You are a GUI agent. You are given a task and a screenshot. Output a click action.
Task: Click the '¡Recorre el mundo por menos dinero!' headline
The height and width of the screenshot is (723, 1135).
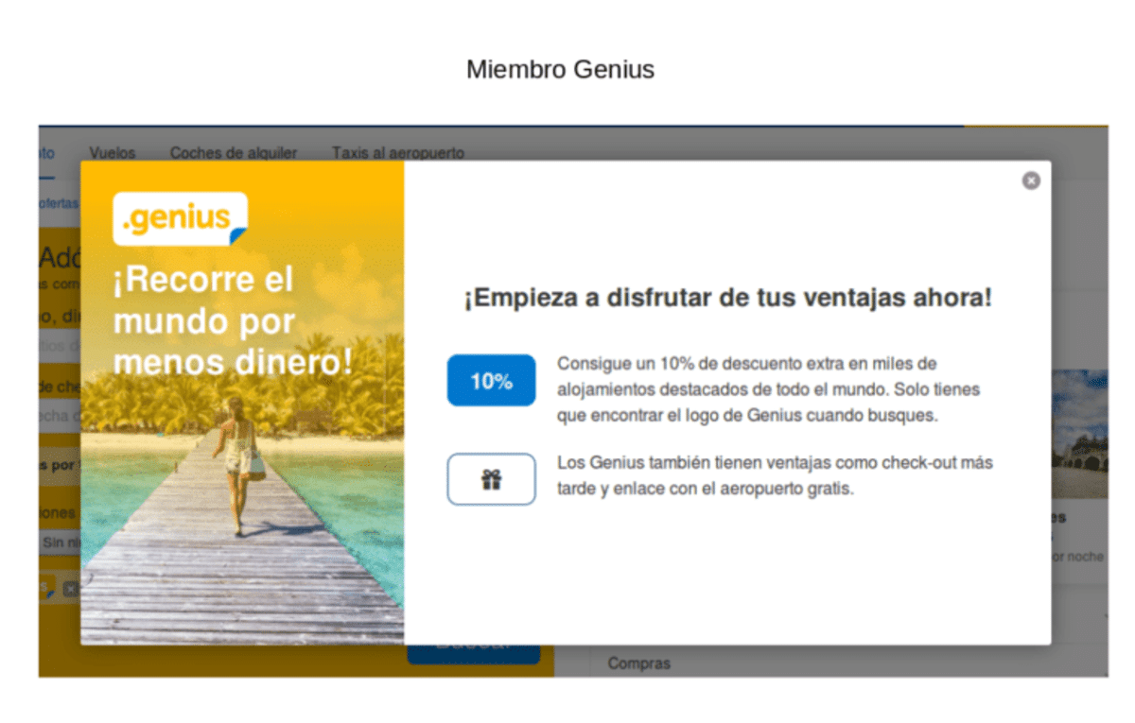click(x=233, y=320)
